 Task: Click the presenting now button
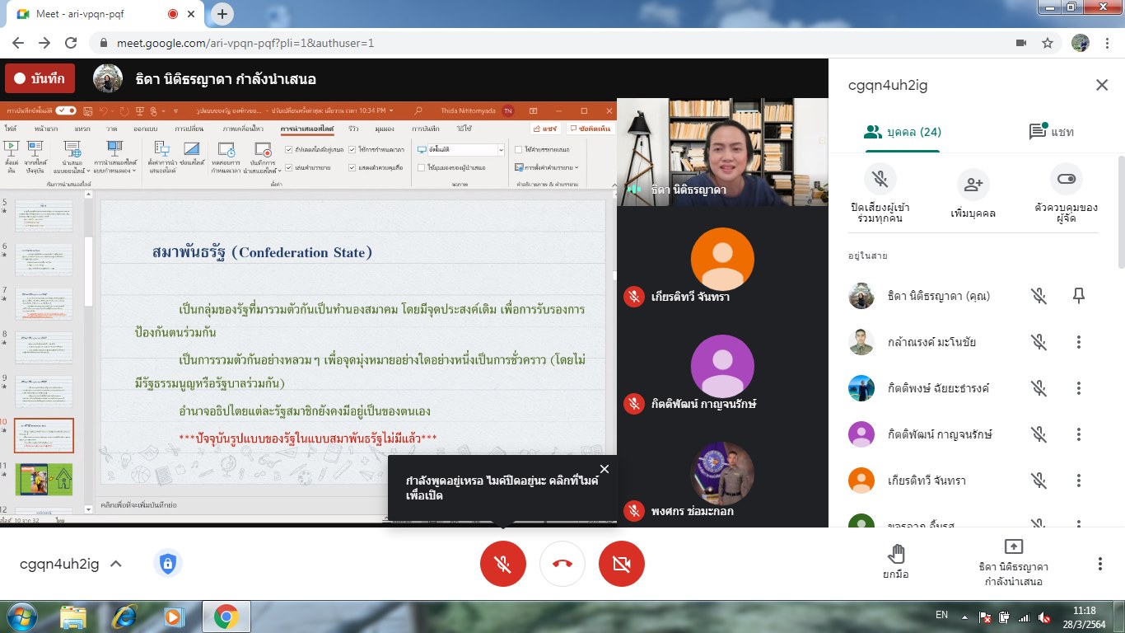coord(1013,562)
